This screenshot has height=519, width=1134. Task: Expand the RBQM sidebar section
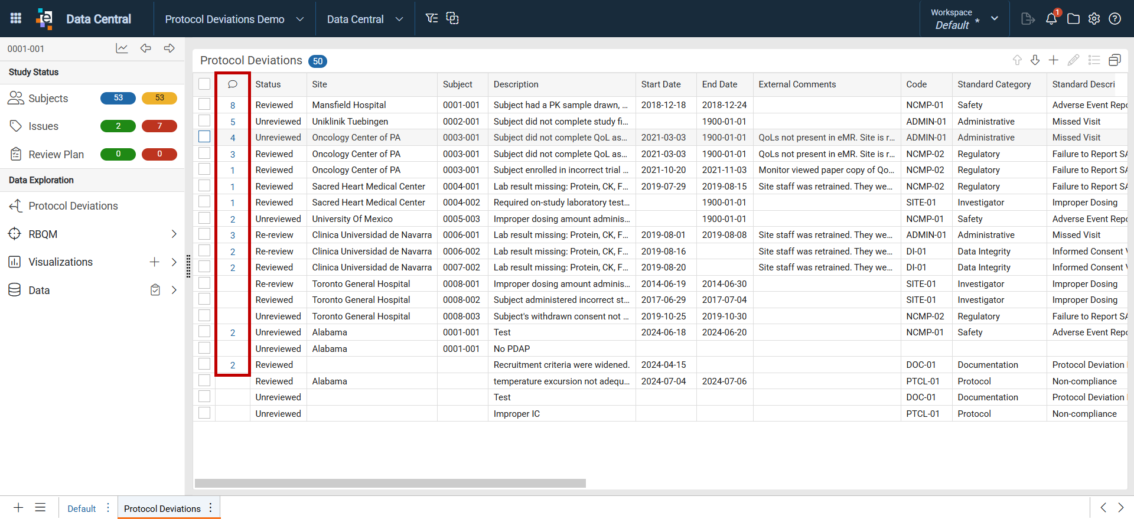point(174,234)
